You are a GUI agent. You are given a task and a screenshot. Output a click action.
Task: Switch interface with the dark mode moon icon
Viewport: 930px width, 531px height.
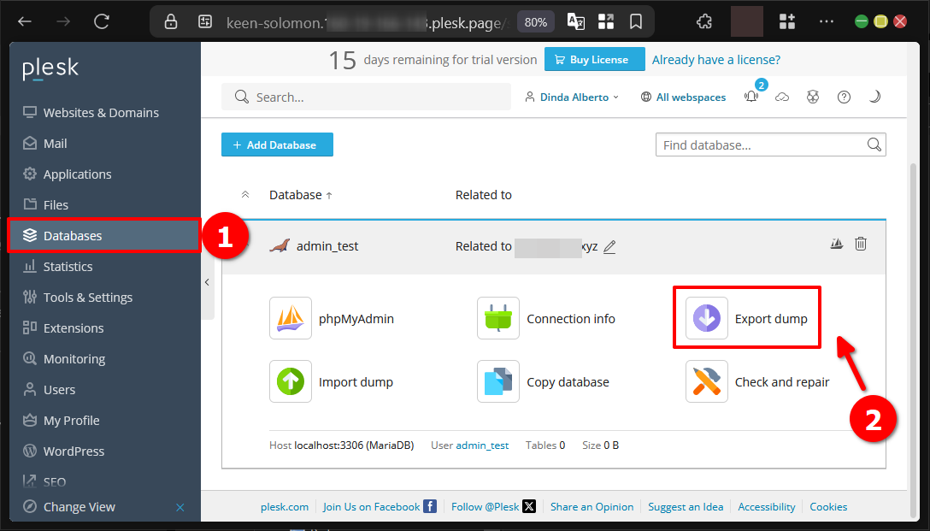pyautogui.click(x=874, y=97)
